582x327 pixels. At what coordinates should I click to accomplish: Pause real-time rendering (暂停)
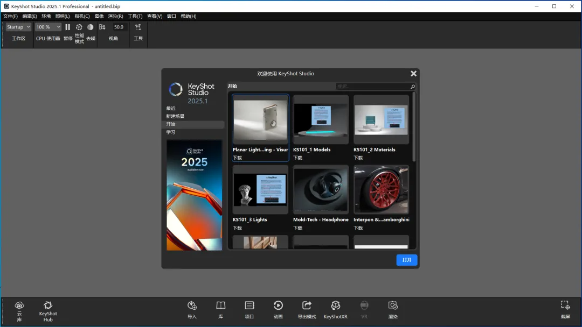pyautogui.click(x=67, y=27)
